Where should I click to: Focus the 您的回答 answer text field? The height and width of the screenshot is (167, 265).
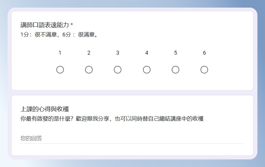pos(132,138)
